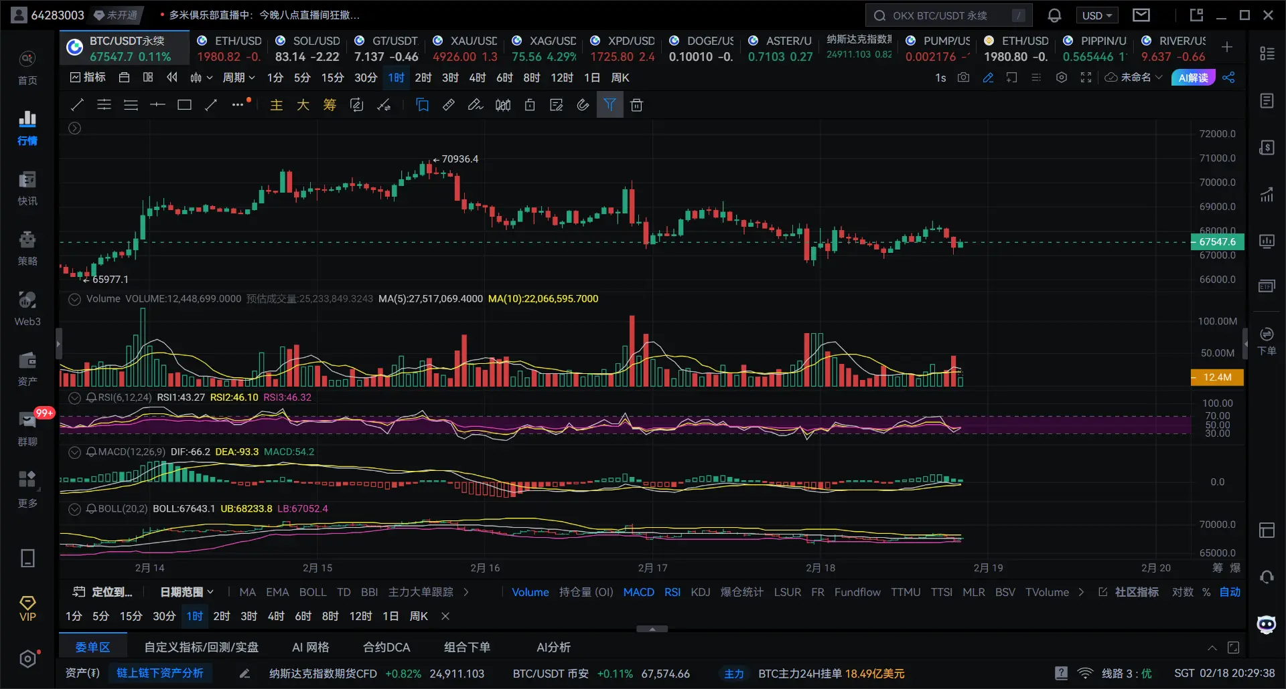
Task: Delete drawings with the trash icon
Action: pos(636,105)
